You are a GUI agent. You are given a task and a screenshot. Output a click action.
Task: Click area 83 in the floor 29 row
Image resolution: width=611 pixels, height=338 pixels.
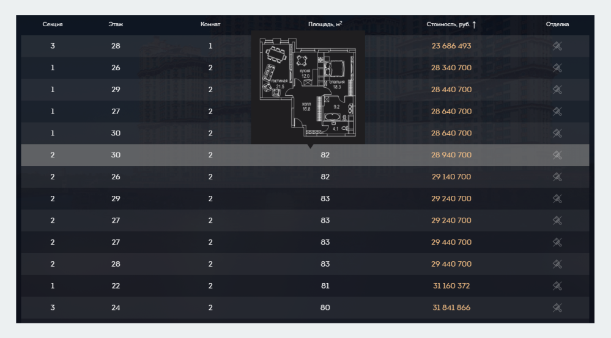pos(325,198)
